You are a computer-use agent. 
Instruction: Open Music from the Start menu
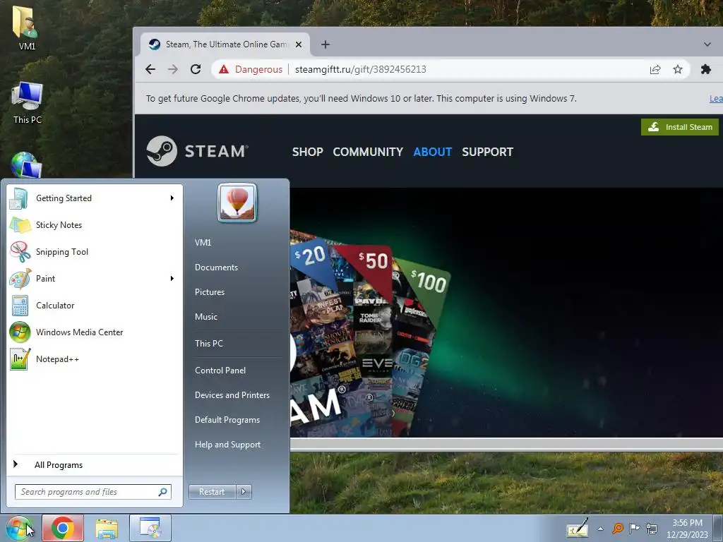[x=206, y=317]
